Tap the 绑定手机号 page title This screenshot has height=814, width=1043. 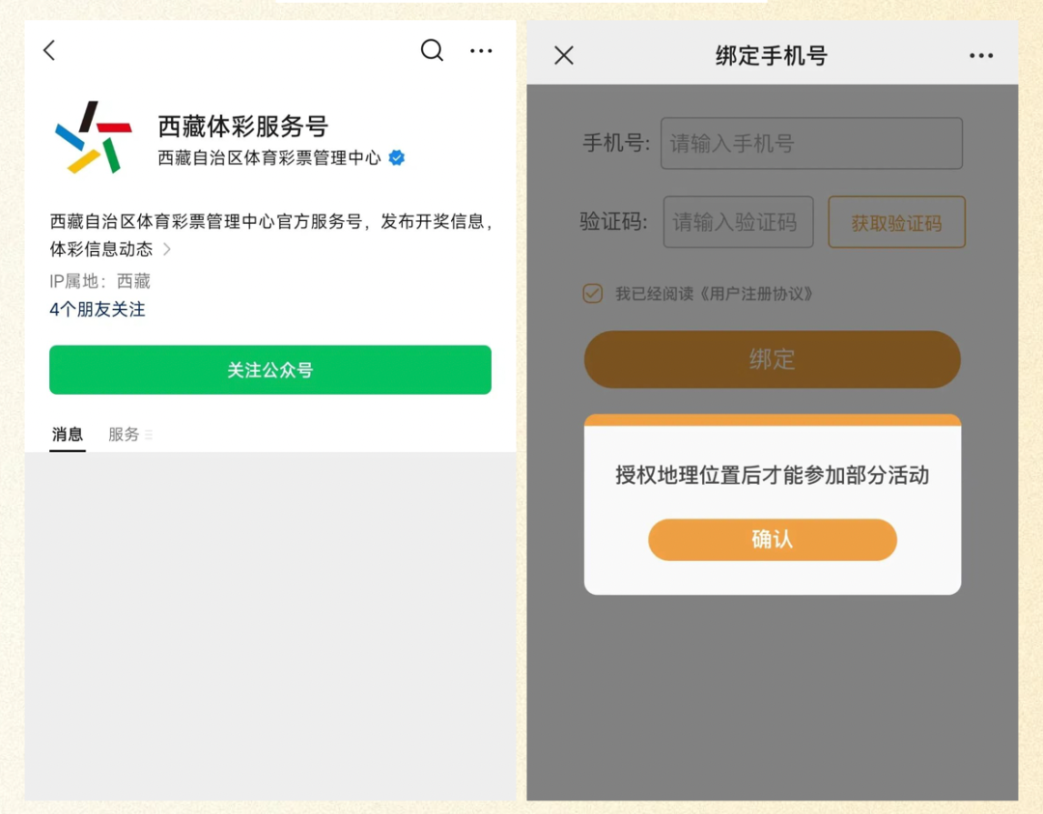(x=772, y=56)
